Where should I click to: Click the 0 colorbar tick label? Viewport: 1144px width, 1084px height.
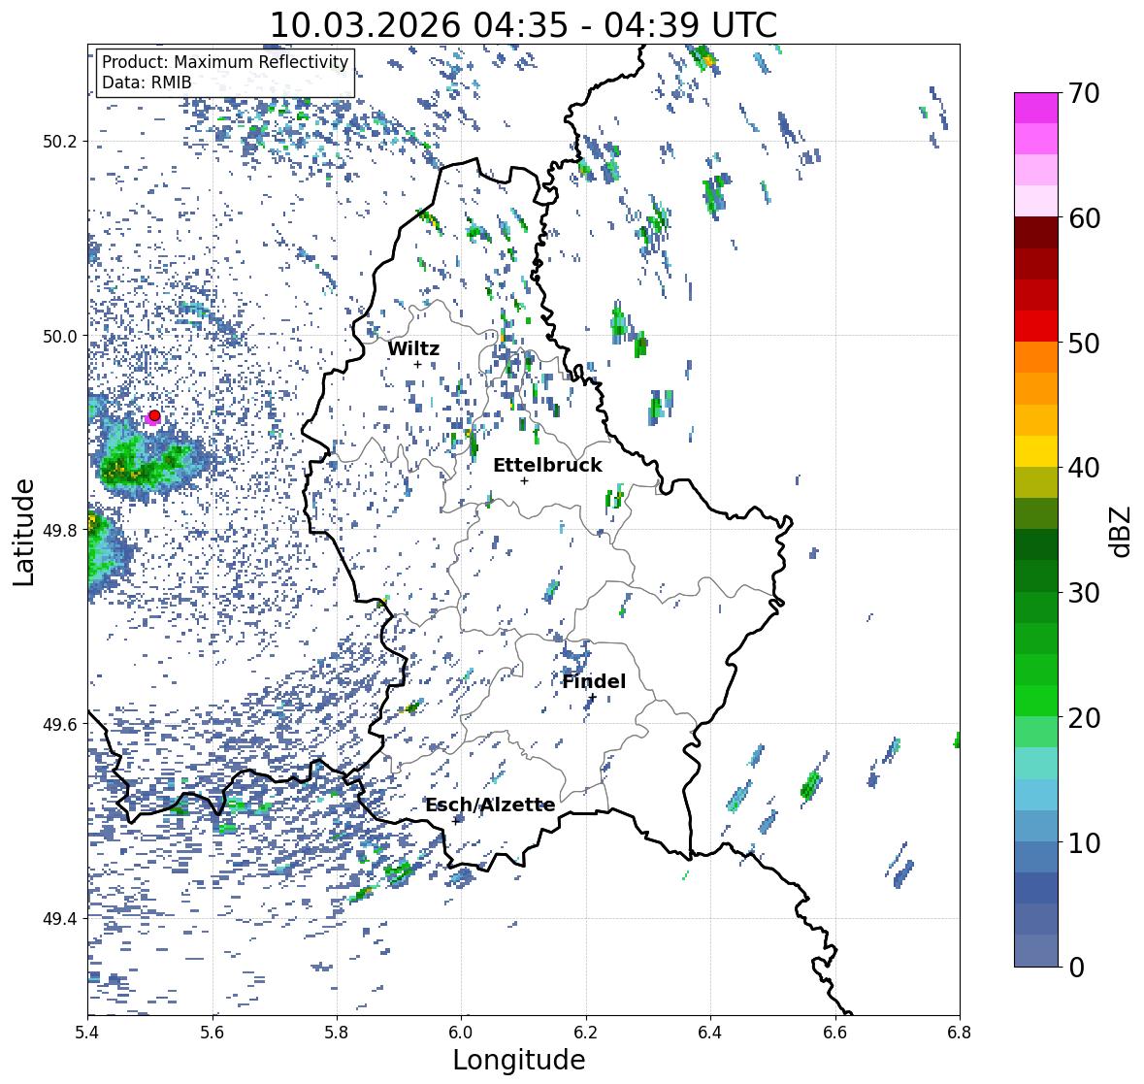1076,968
